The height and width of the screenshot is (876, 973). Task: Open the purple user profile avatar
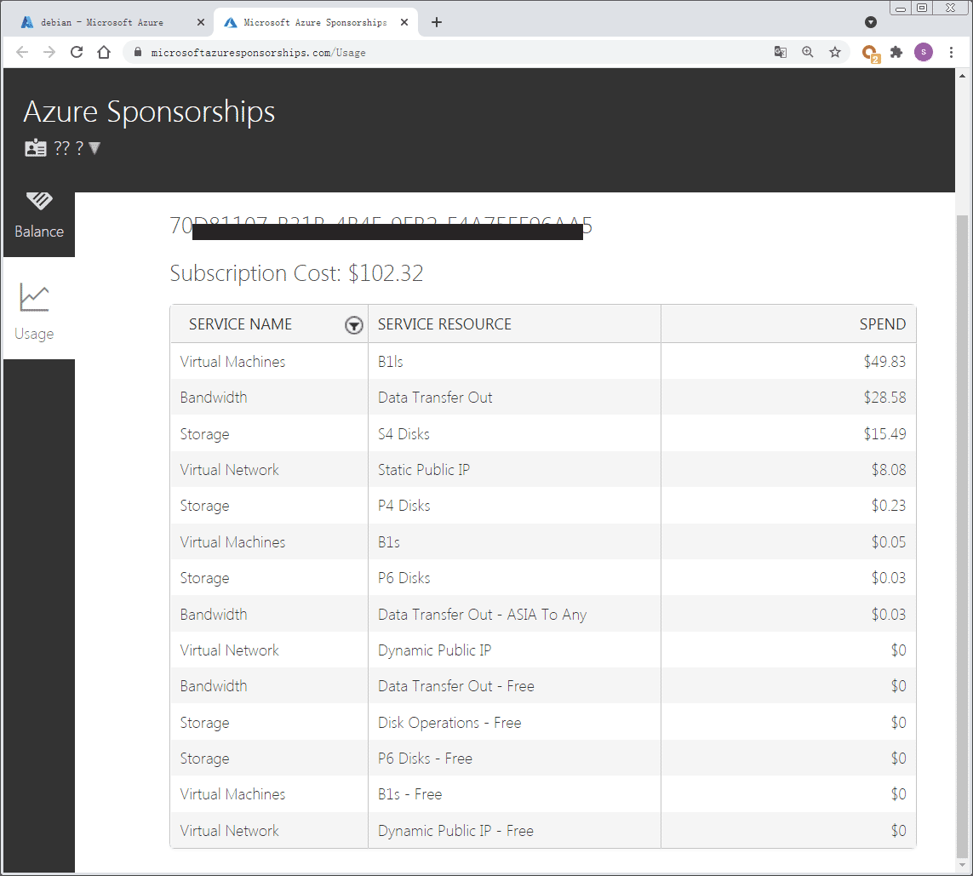pyautogui.click(x=924, y=52)
